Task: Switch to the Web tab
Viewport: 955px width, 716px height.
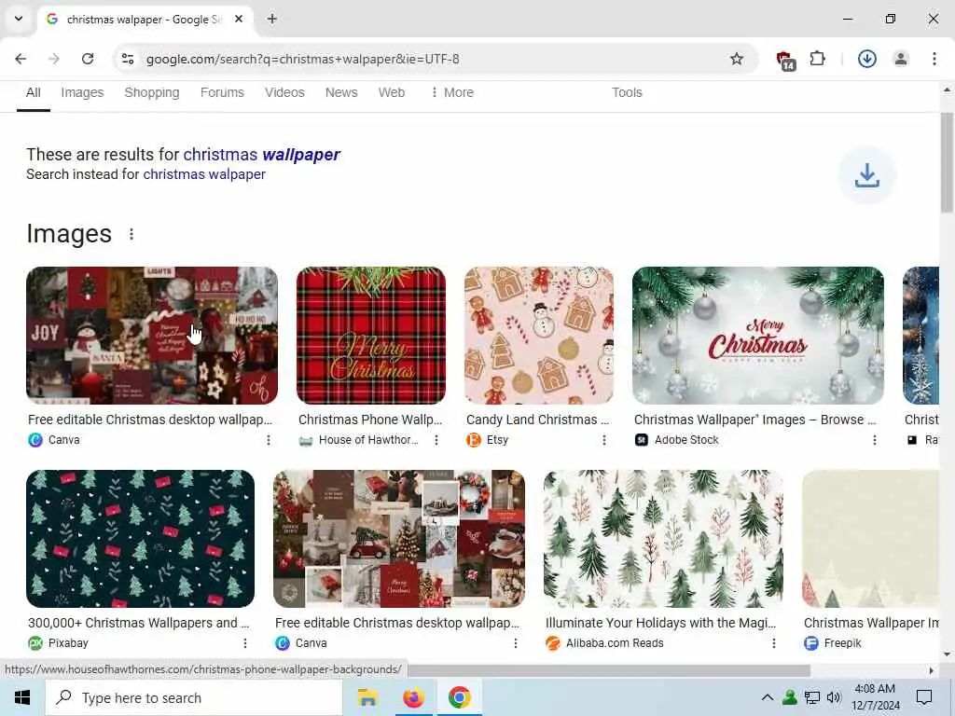Action: click(x=392, y=92)
